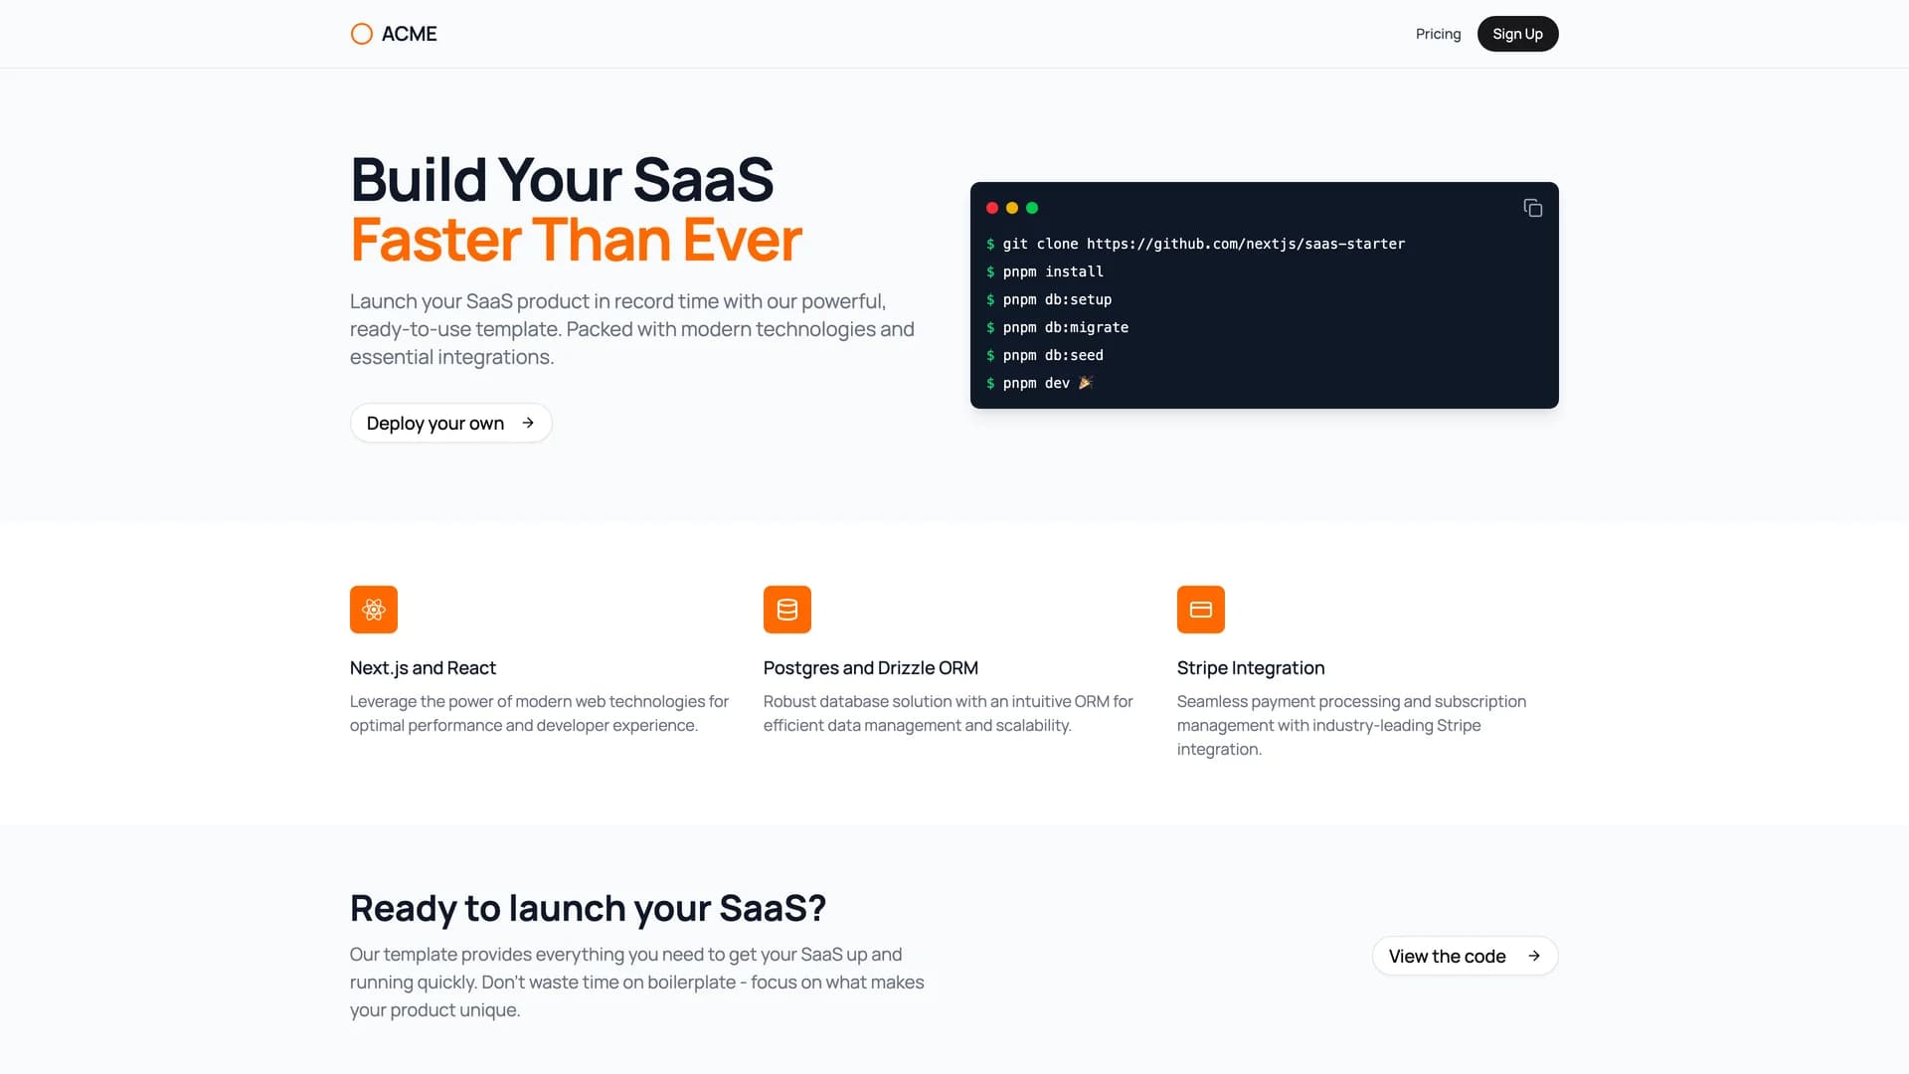Click the database cylinder feature icon
This screenshot has width=1909, height=1074.
click(787, 610)
